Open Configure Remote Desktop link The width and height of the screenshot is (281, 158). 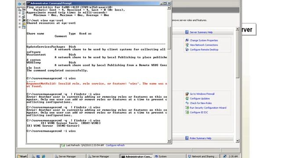tap(204, 50)
